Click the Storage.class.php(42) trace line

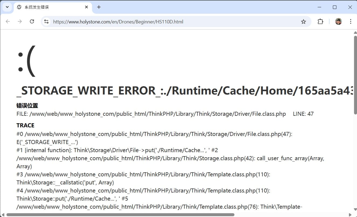tap(170, 158)
